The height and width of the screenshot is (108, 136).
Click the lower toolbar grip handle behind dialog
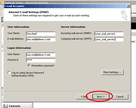coord(2,13)
